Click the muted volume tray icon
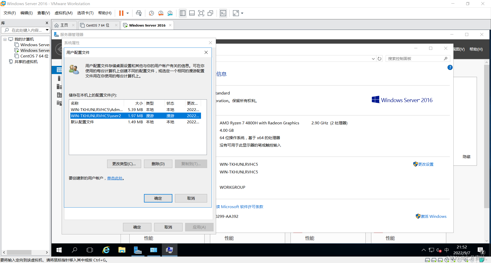Screen dimensions: 491x263 (x=439, y=250)
